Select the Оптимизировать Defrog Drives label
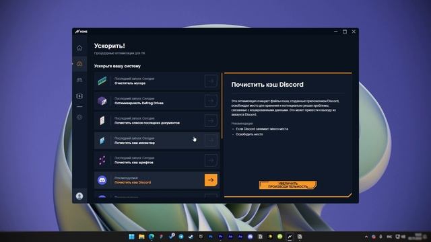Screen dimensions: 431x242 point(139,103)
